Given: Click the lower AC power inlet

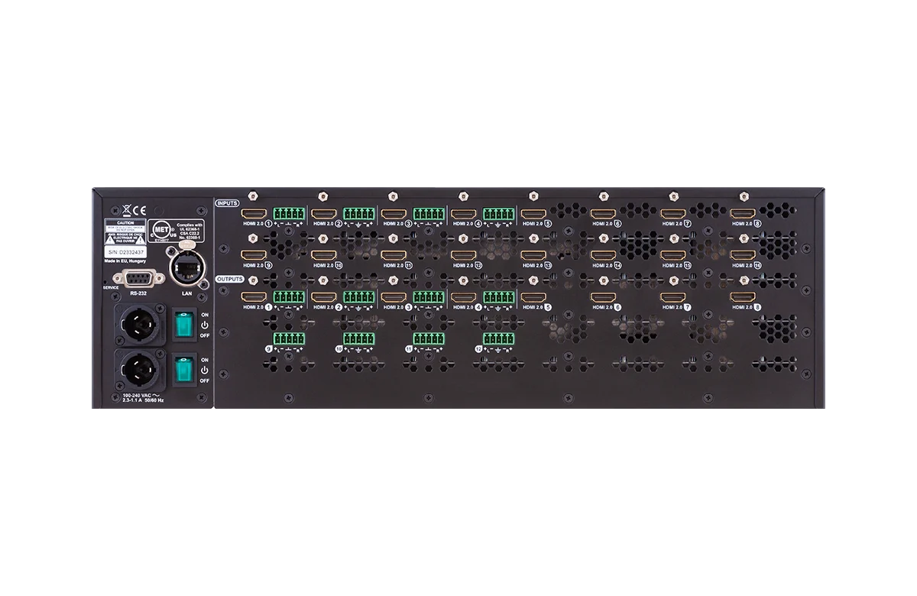Looking at the screenshot, I should (x=140, y=370).
